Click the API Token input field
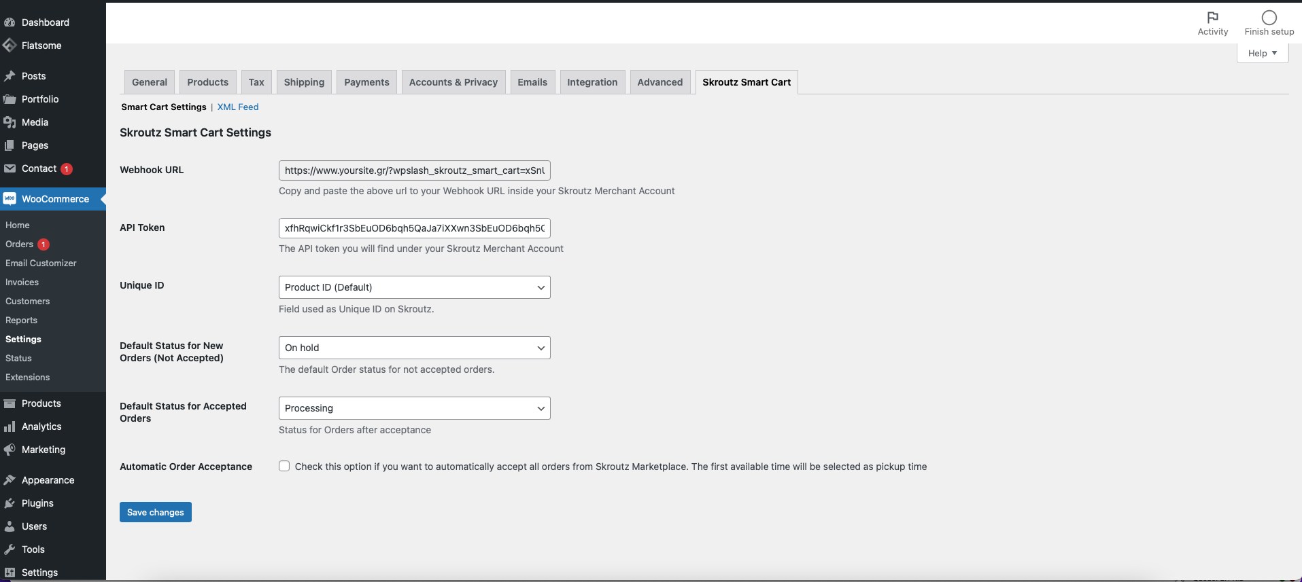The width and height of the screenshot is (1302, 582). coord(415,228)
